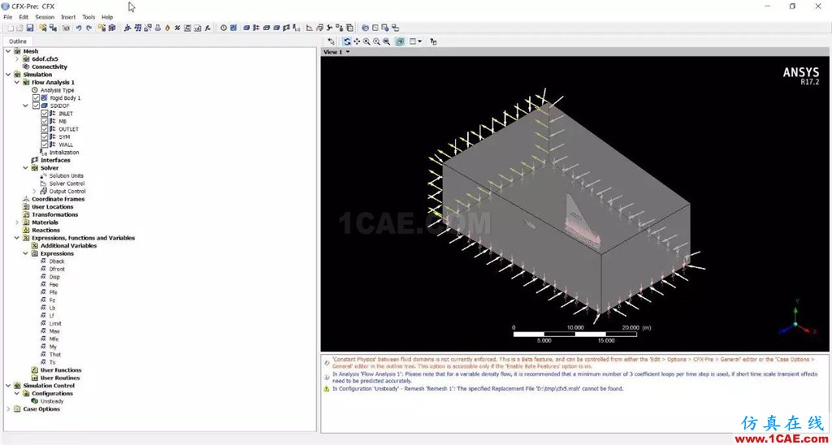Open the viewport layout dropdown arrow
This screenshot has height=445, width=832.
pyautogui.click(x=420, y=41)
